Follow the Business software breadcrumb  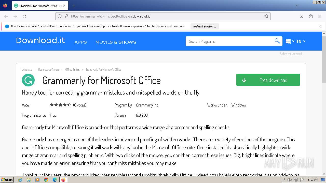click(x=49, y=70)
